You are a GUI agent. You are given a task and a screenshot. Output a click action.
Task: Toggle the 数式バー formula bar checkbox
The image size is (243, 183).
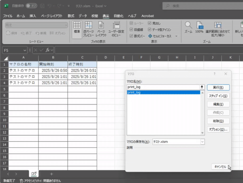coord(132,36)
